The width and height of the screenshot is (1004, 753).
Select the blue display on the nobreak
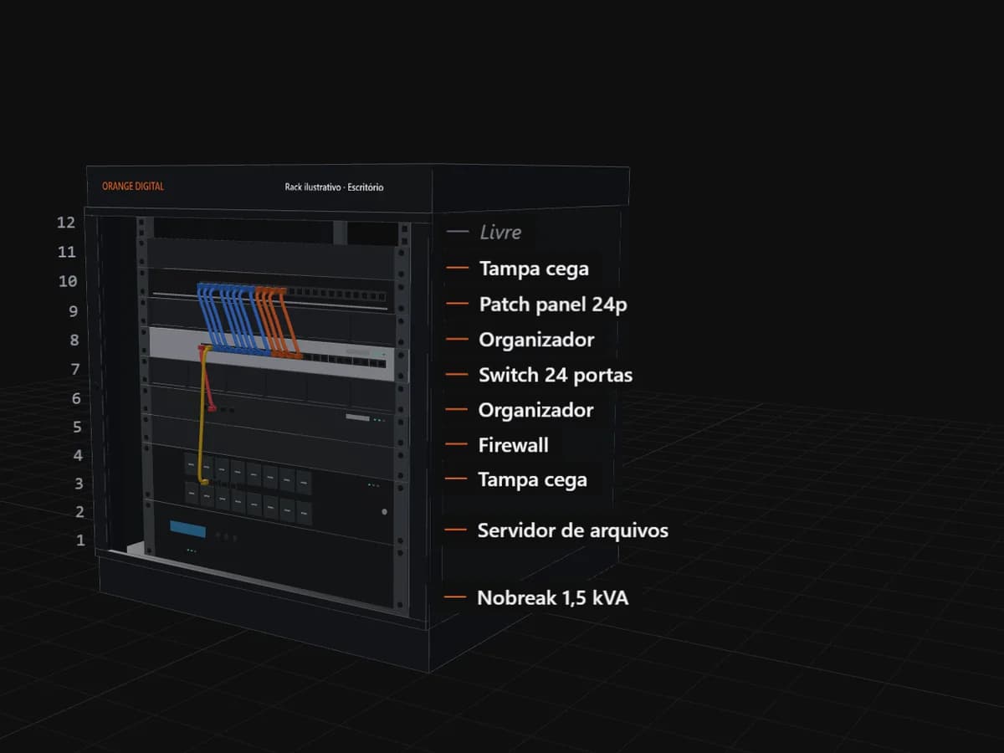187,530
